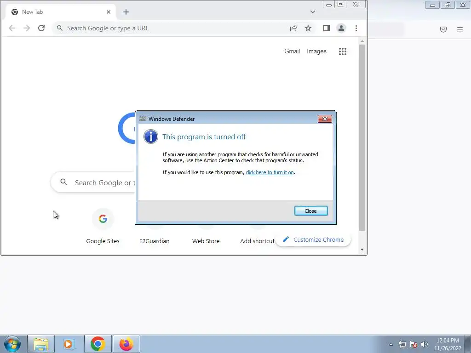
Task: Click Chrome's back navigation arrow
Action: [12, 28]
